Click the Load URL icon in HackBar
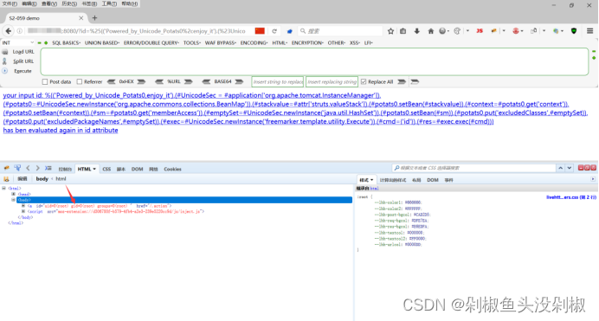This screenshot has width=599, height=321. click(5, 52)
